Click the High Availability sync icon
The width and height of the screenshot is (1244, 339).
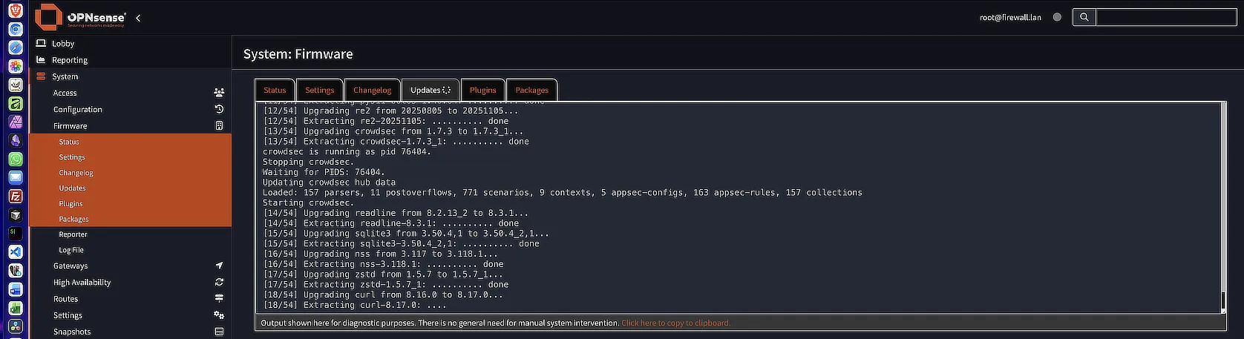pos(219,282)
